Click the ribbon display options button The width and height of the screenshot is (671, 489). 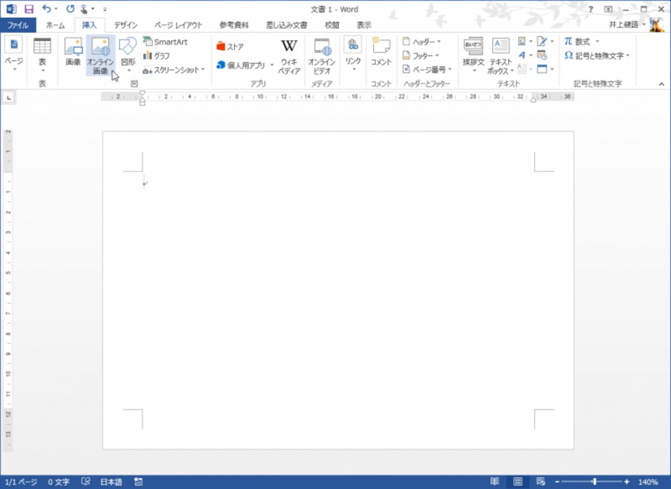[x=608, y=9]
